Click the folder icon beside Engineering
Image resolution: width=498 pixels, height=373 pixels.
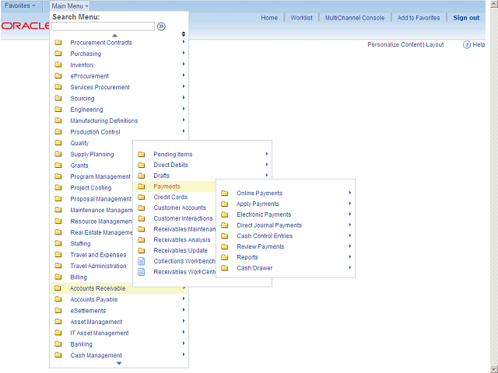(58, 110)
